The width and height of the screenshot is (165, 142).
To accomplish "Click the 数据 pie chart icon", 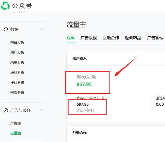I will 6,29.
